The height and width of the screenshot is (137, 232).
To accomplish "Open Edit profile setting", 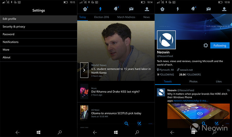I will tap(39, 19).
